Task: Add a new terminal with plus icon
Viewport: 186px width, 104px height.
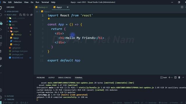Action: [x=169, y=77]
